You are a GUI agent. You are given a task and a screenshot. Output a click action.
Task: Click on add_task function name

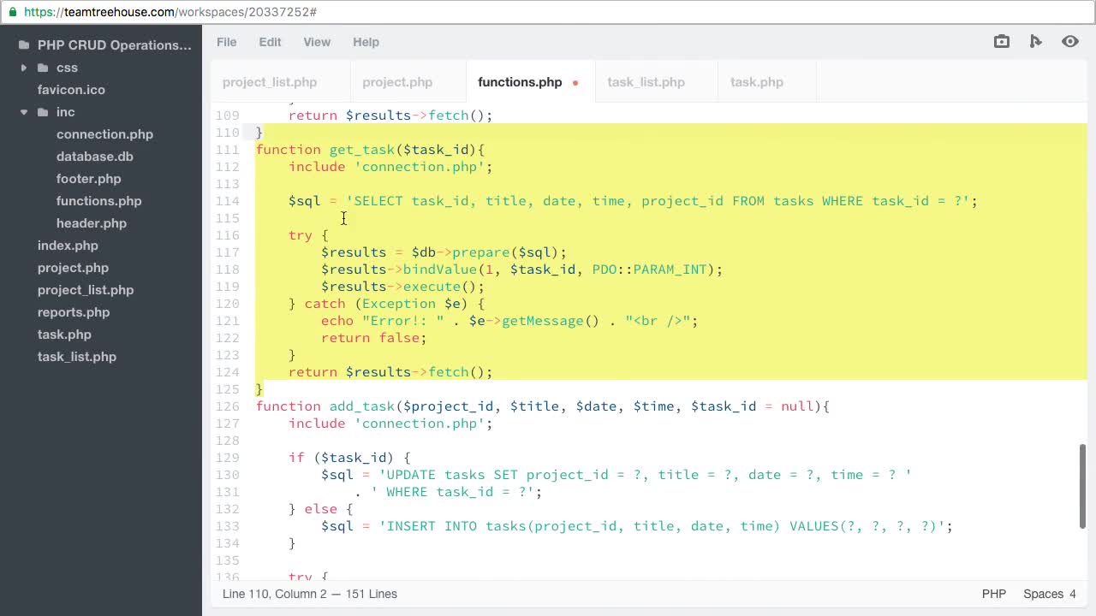click(362, 406)
